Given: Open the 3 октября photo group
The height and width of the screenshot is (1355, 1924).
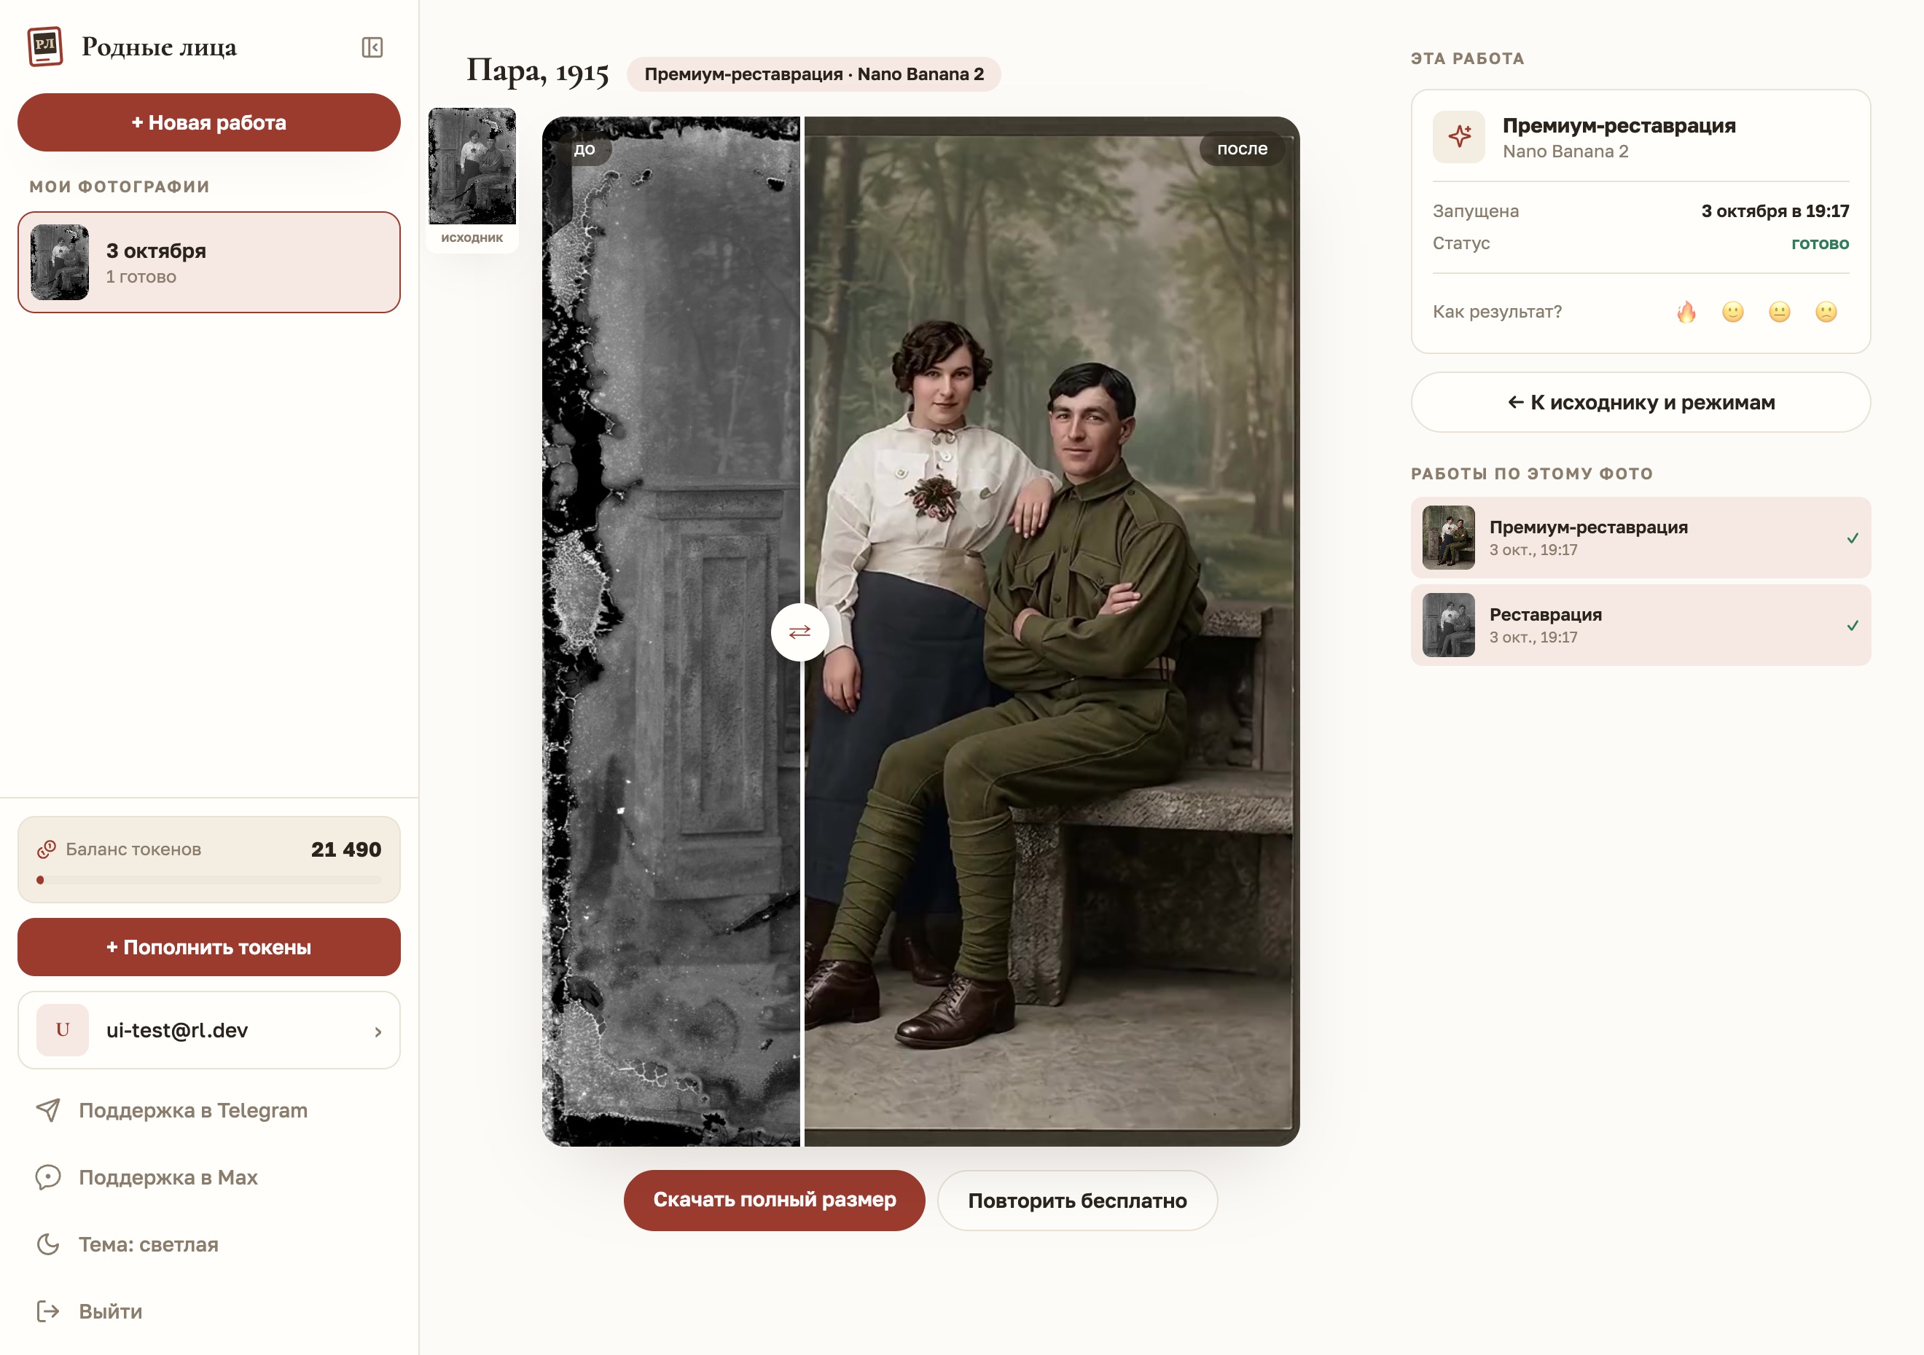Looking at the screenshot, I should click(208, 262).
